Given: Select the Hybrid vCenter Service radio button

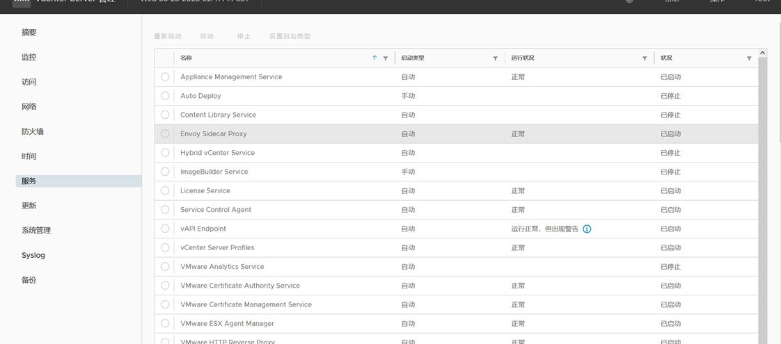Looking at the screenshot, I should click(x=165, y=153).
